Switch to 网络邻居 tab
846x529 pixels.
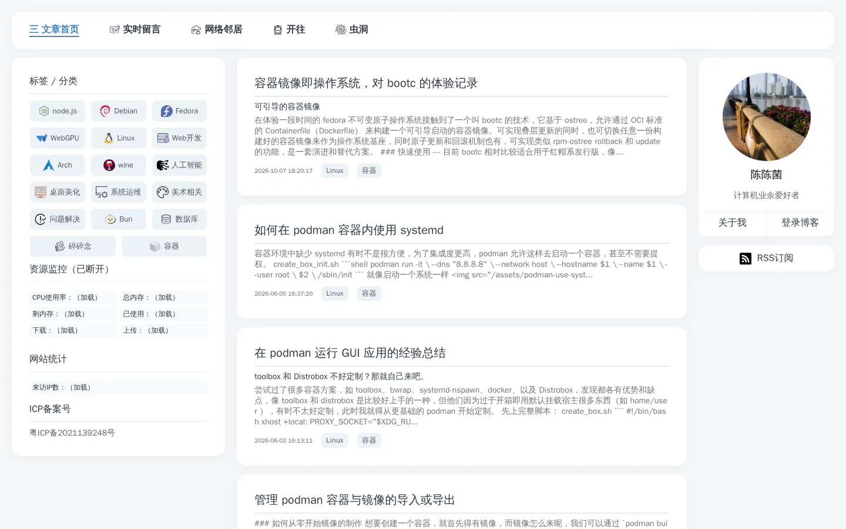click(217, 29)
